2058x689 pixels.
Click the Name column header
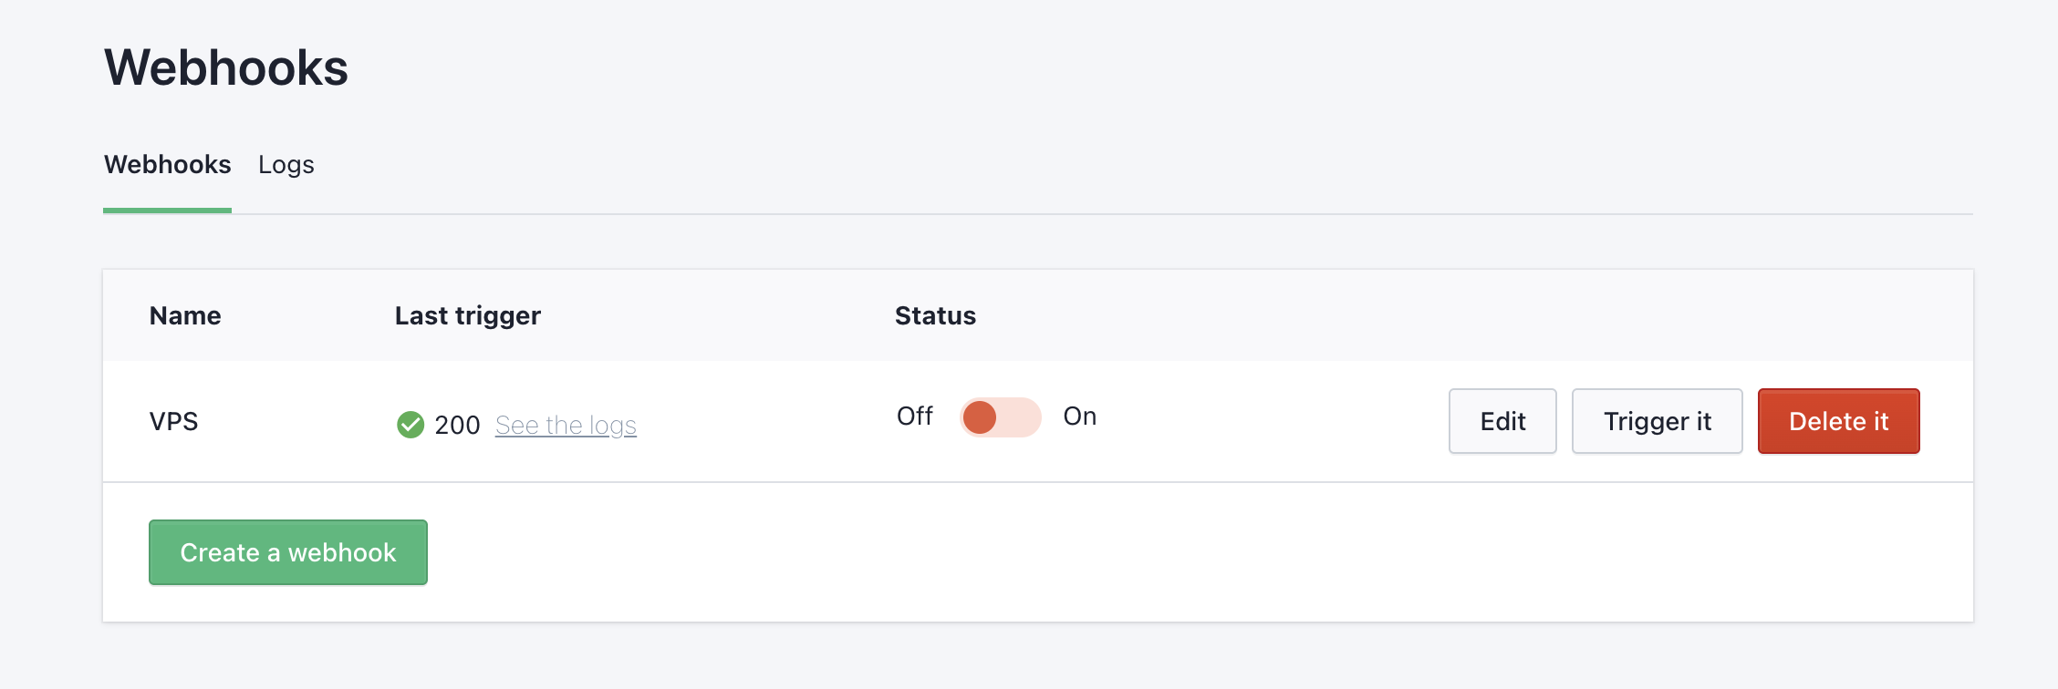click(185, 316)
